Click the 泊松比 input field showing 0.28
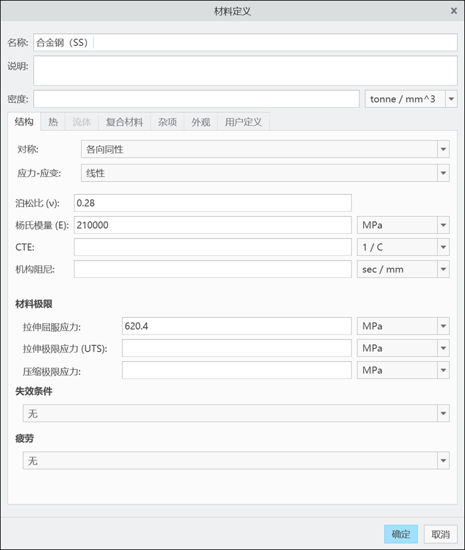The image size is (465, 550). [x=213, y=203]
